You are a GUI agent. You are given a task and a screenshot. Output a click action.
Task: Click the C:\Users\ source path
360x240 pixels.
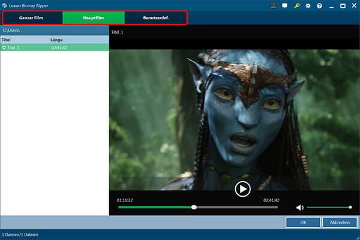click(11, 30)
